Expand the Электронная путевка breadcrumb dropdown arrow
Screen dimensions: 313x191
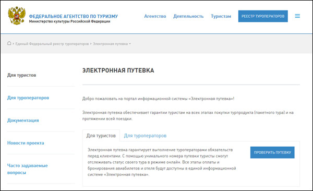[x=130, y=44]
